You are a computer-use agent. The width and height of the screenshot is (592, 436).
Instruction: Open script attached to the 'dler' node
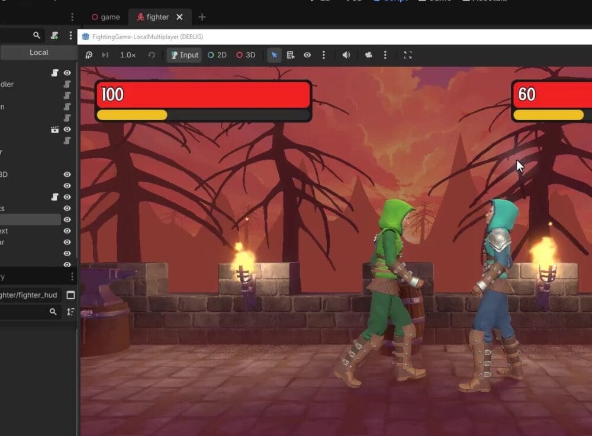pos(67,84)
